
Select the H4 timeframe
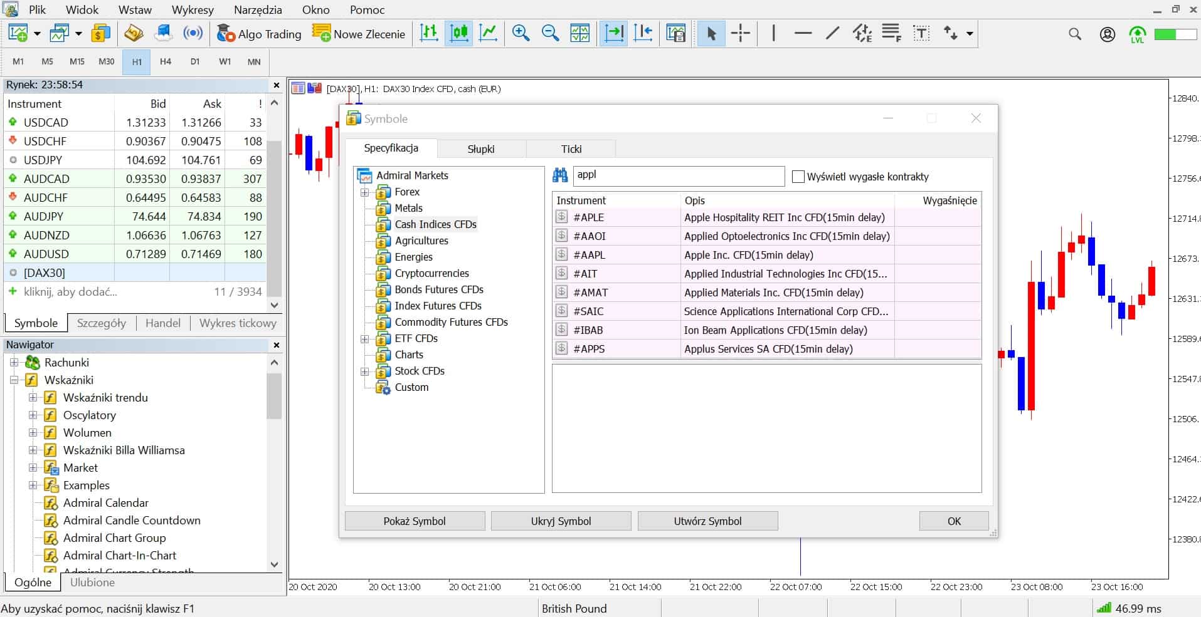coord(166,61)
